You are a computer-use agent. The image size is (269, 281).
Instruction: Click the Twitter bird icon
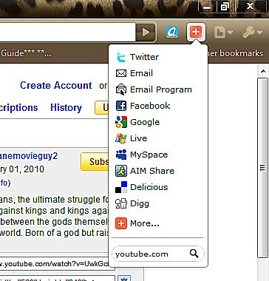click(x=121, y=57)
